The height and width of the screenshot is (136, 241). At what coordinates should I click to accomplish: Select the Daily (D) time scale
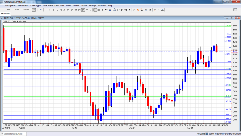click(x=83, y=10)
